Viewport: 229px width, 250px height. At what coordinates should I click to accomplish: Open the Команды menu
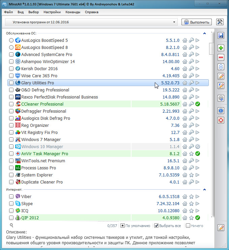click(73, 12)
